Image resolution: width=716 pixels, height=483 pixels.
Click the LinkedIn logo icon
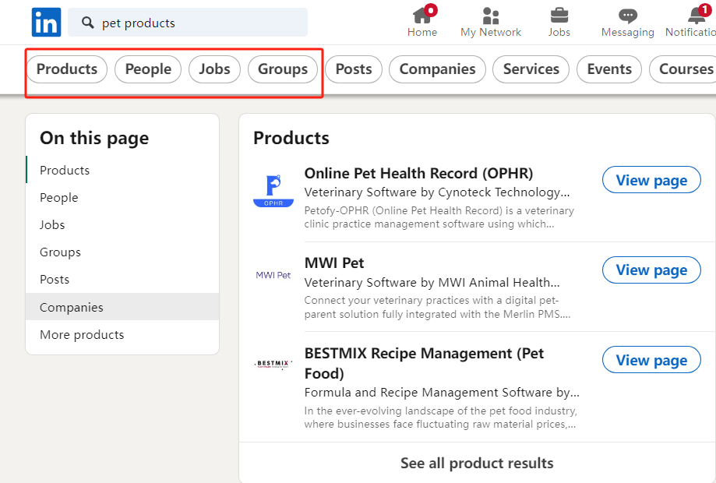(46, 23)
